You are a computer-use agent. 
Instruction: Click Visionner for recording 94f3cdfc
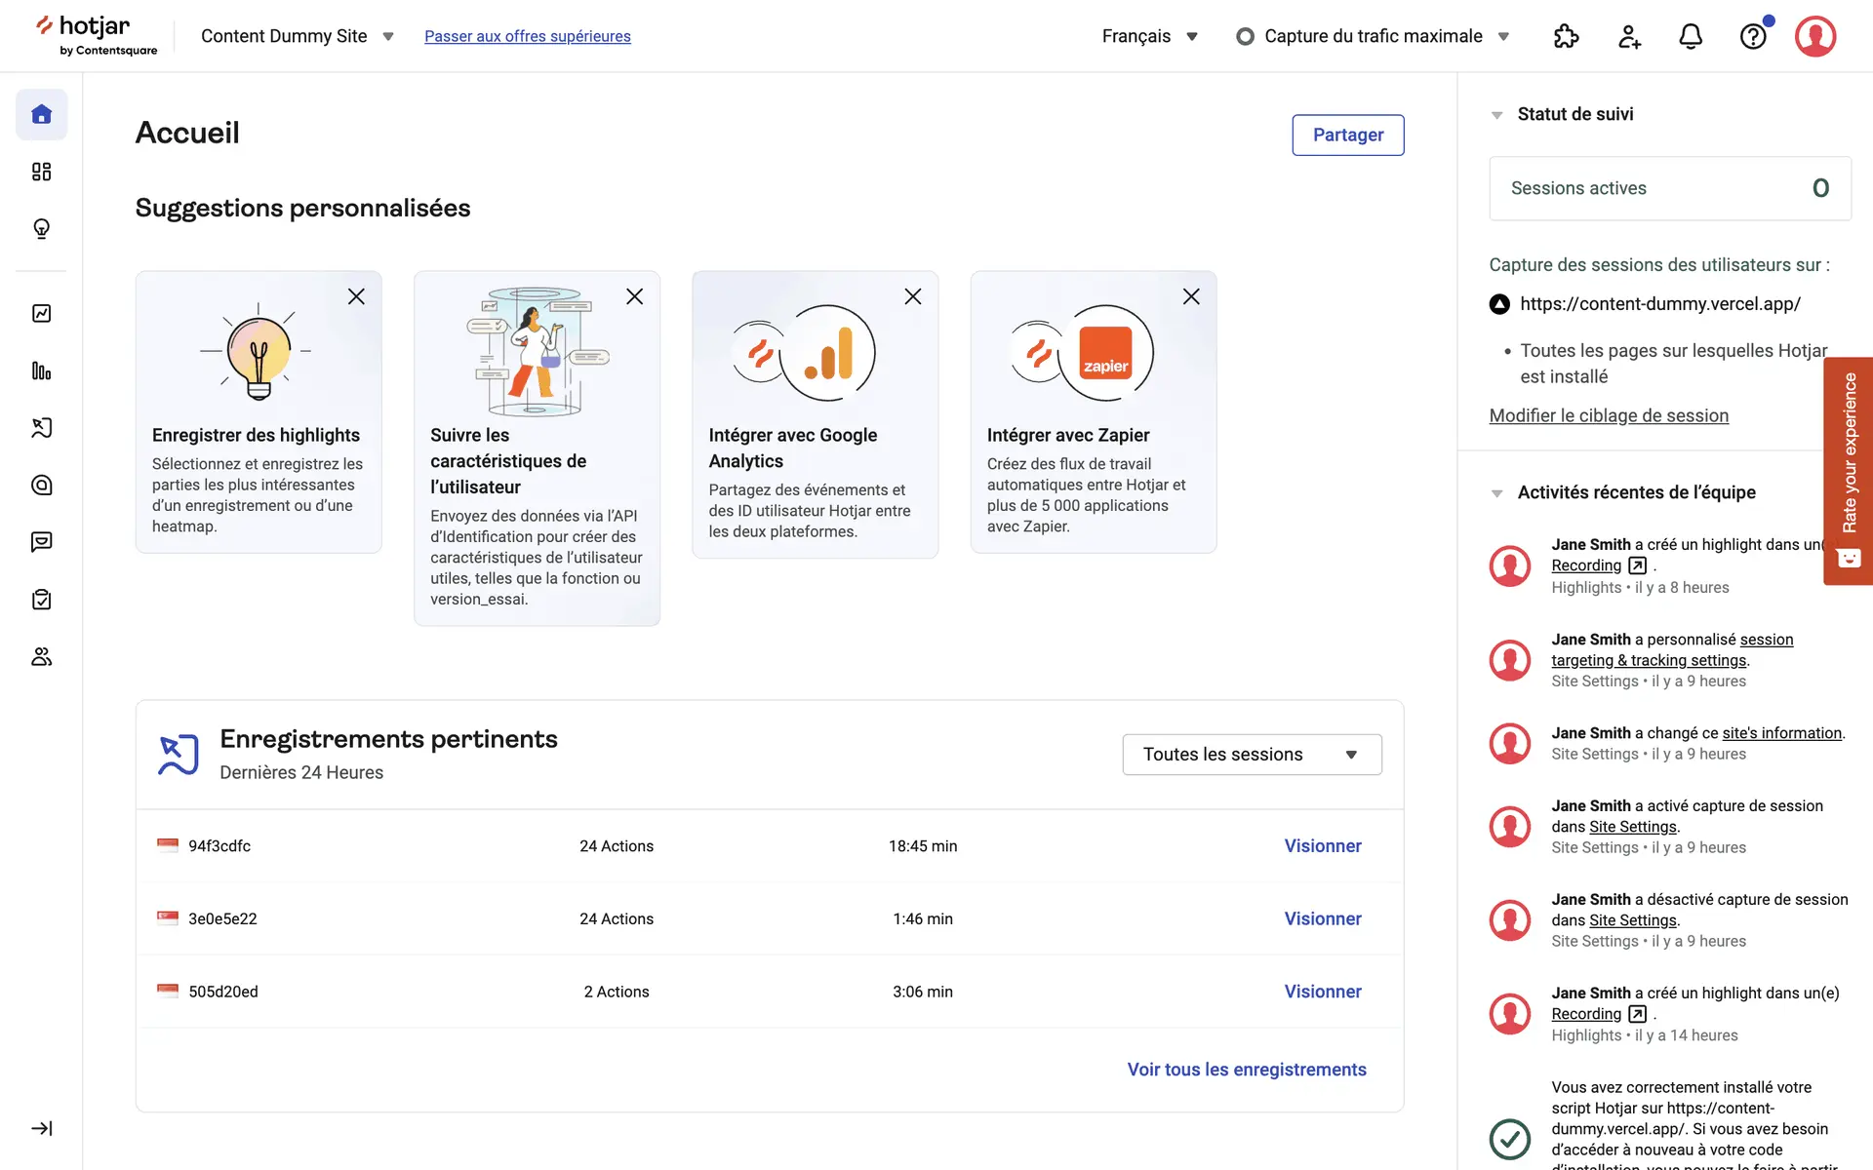(x=1322, y=846)
